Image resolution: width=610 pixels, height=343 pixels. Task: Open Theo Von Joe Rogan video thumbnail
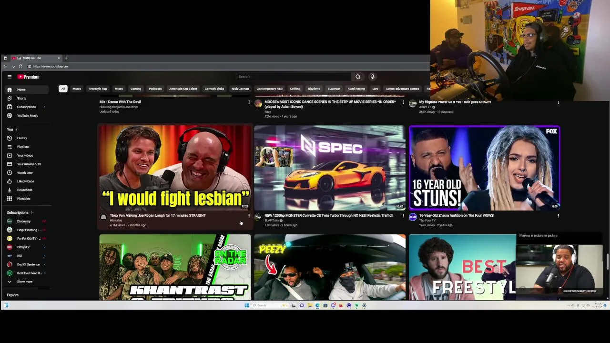pos(175,168)
